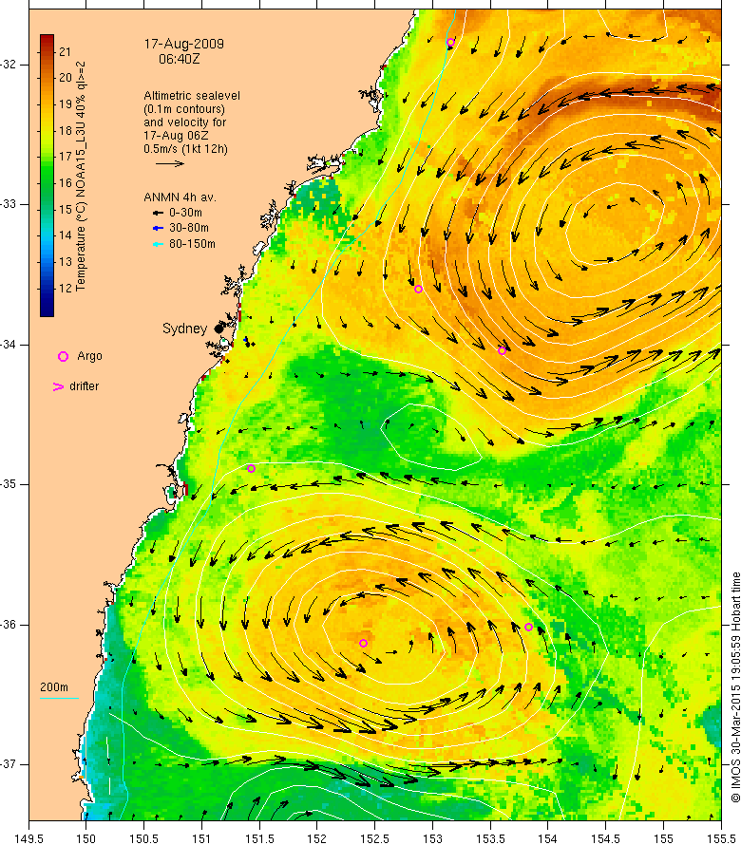This screenshot has height=845, width=741.
Task: Click the -32 latitude axis label
Action: (9, 65)
